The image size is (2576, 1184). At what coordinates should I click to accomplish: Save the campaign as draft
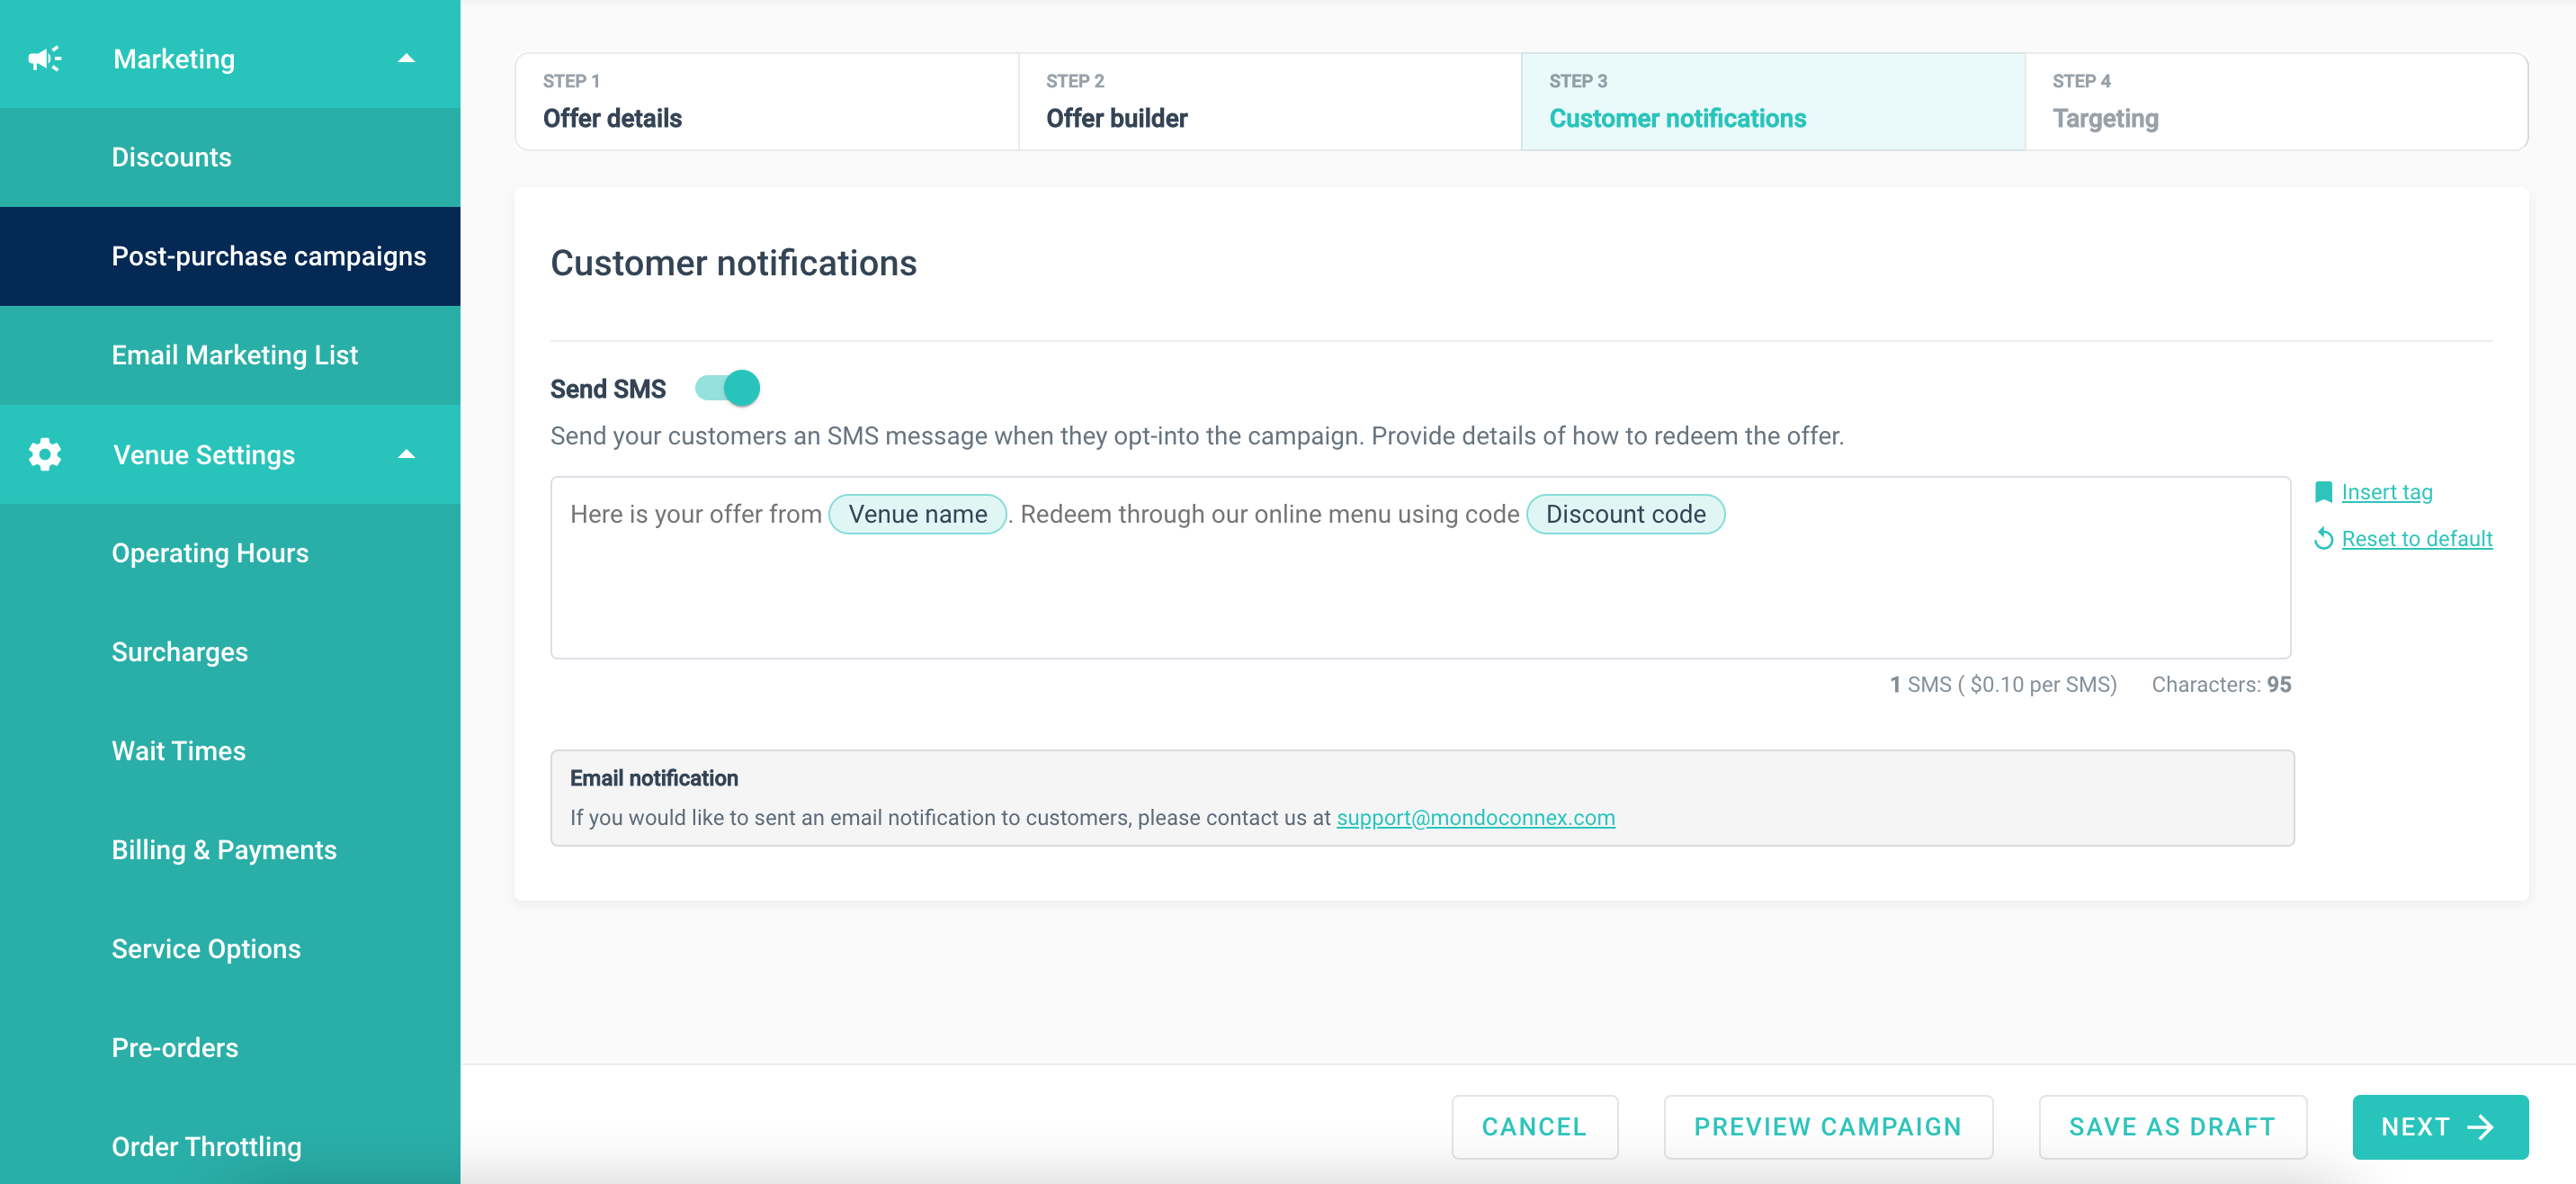[2172, 1127]
